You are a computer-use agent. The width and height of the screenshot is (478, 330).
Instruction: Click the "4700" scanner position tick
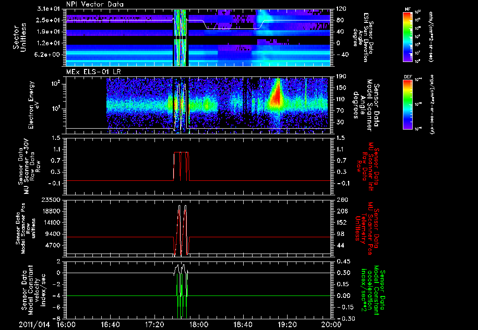53,245
